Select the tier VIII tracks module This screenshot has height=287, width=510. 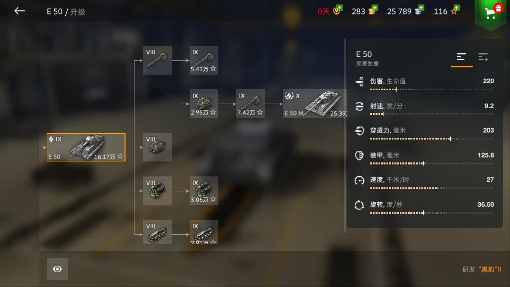157,232
